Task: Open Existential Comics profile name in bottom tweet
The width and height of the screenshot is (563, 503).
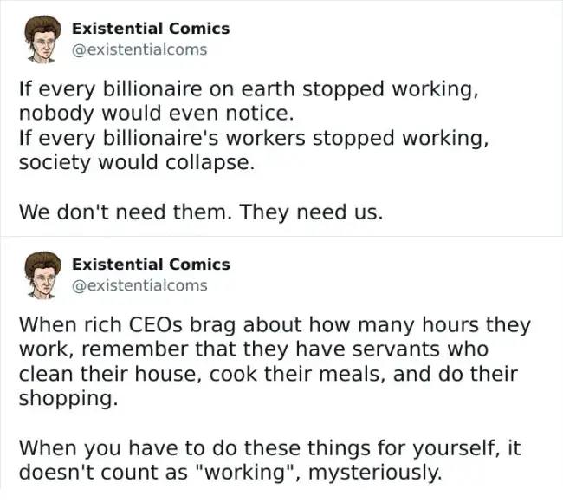Action: (151, 265)
